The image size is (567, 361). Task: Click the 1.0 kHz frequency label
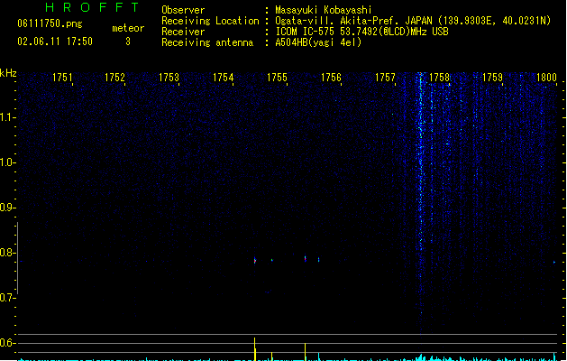point(7,162)
